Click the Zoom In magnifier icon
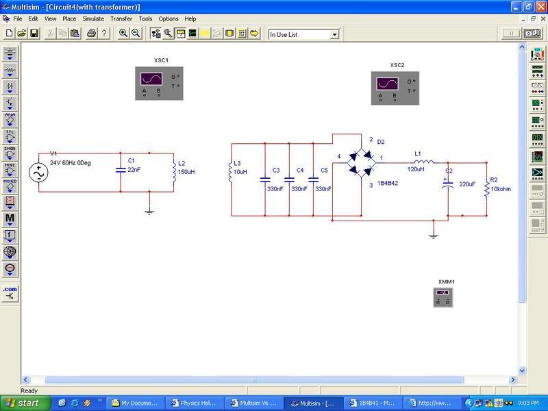Viewport: 548px width, 411px height. (x=123, y=34)
